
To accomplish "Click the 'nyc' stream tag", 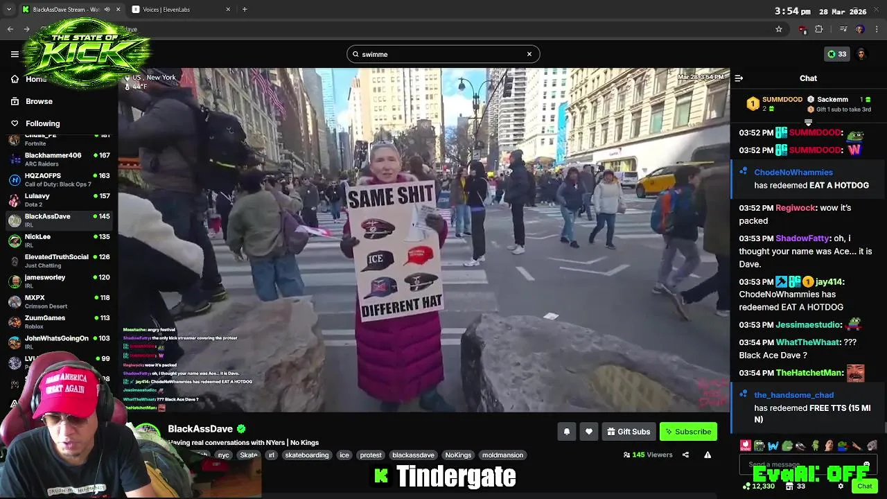I will coord(223,455).
